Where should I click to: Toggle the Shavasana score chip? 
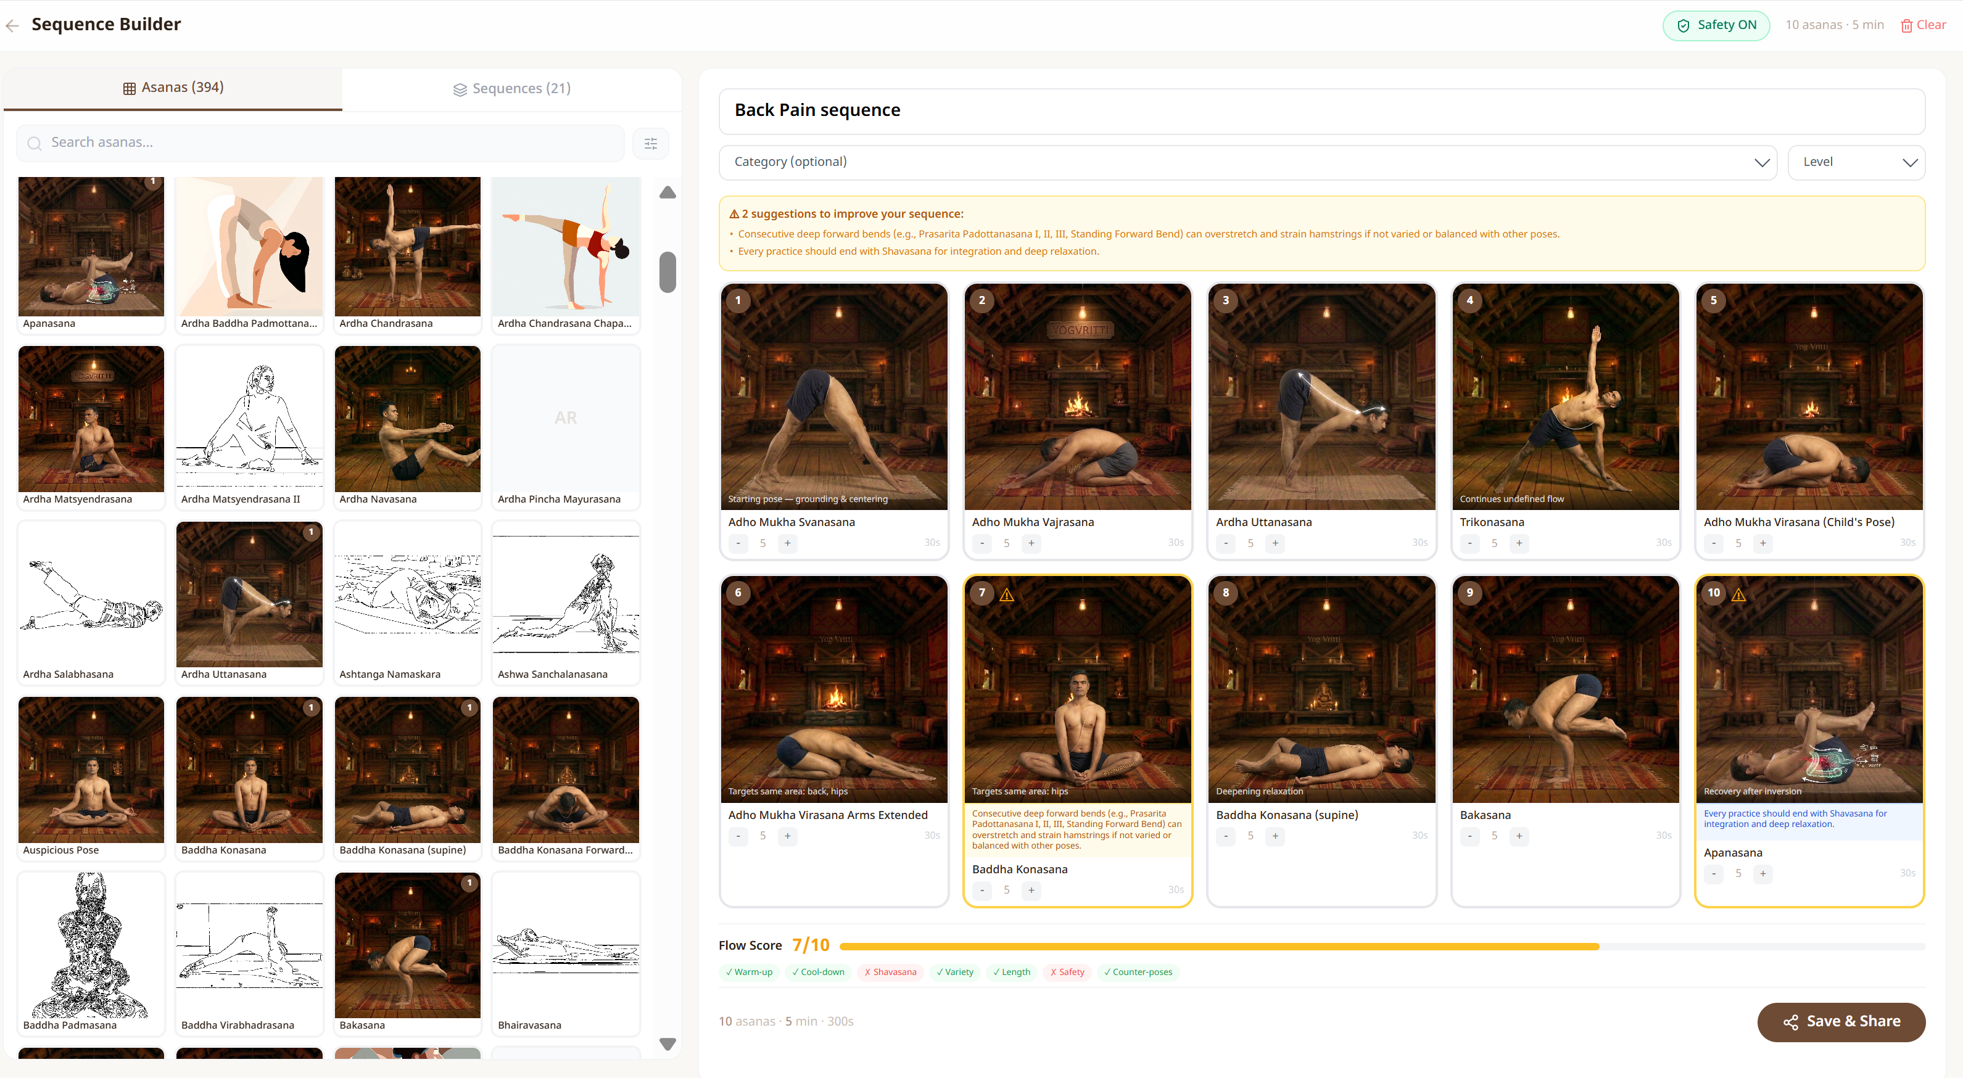[890, 972]
